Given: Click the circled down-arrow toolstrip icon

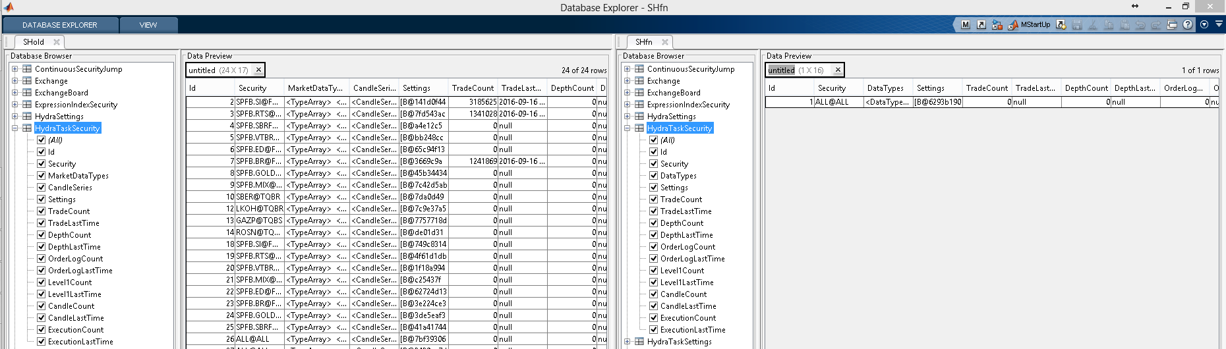Looking at the screenshot, I should (x=1204, y=24).
